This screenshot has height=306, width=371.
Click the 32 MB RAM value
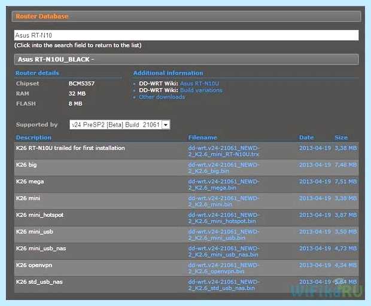[x=77, y=94]
